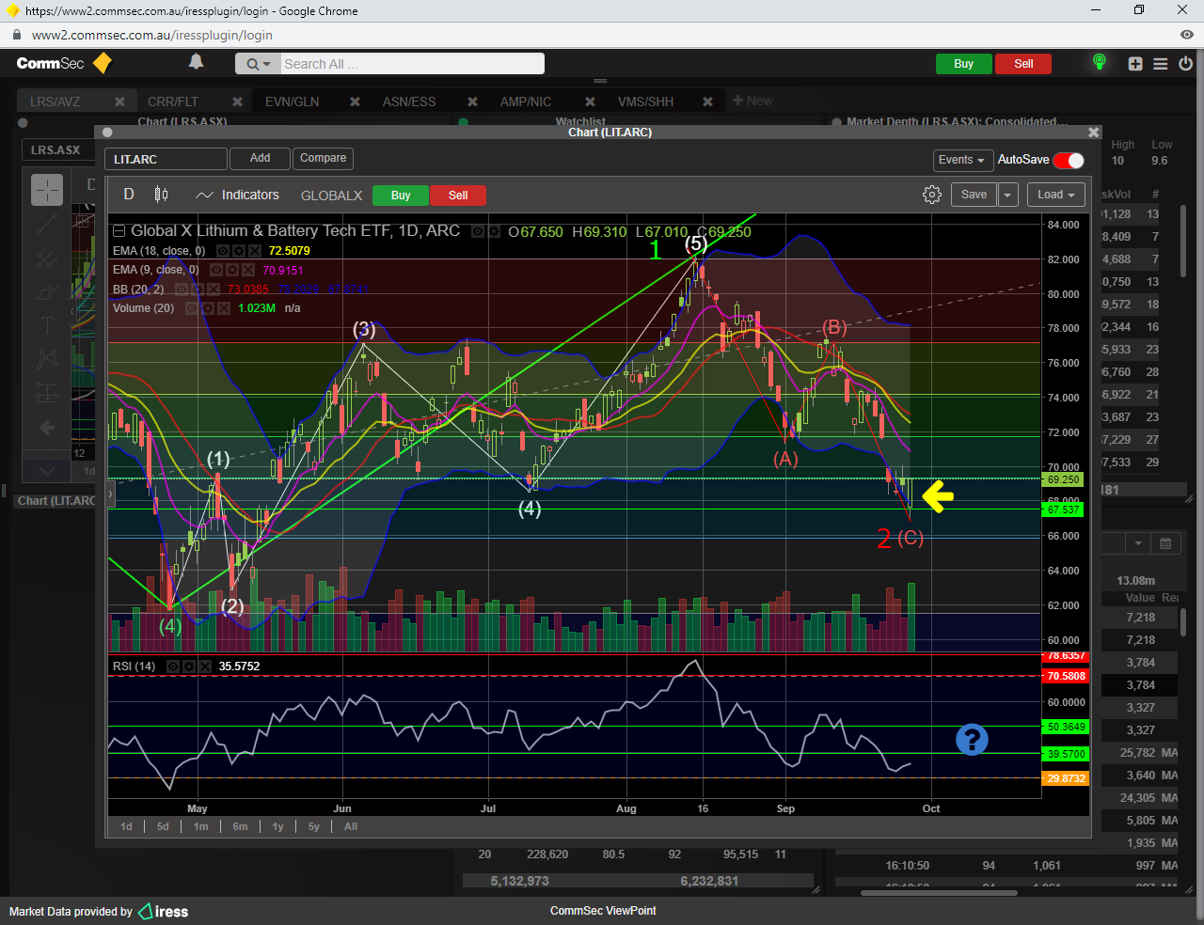Select crosshair tool in LRS.ASX chart
1204x925 pixels.
coord(47,190)
